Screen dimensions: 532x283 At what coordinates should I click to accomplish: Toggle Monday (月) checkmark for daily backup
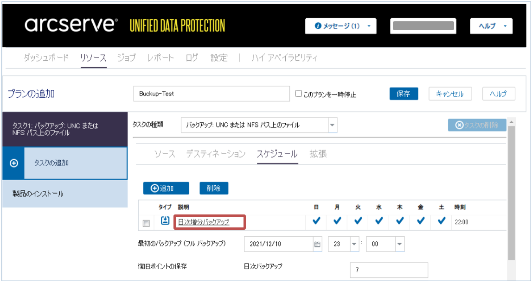point(337,221)
